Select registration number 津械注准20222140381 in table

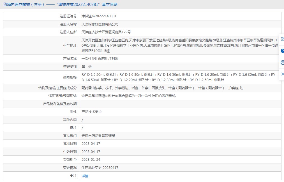(99, 16)
